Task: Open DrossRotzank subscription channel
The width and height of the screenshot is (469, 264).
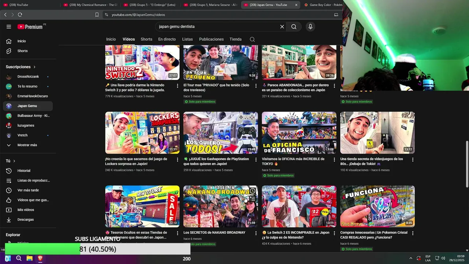Action: pos(27,77)
